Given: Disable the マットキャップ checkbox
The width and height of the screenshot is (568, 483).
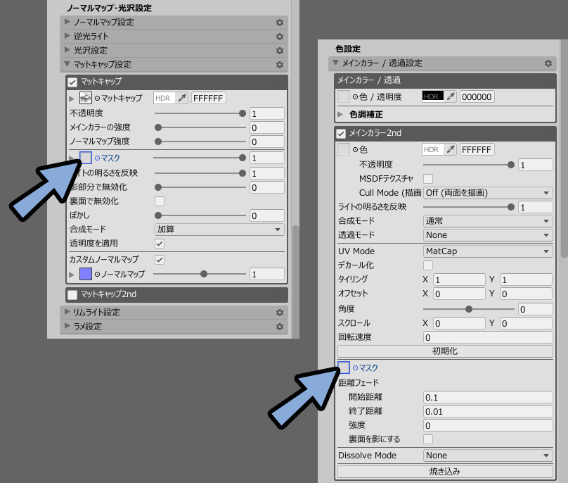Looking at the screenshot, I should click(72, 82).
